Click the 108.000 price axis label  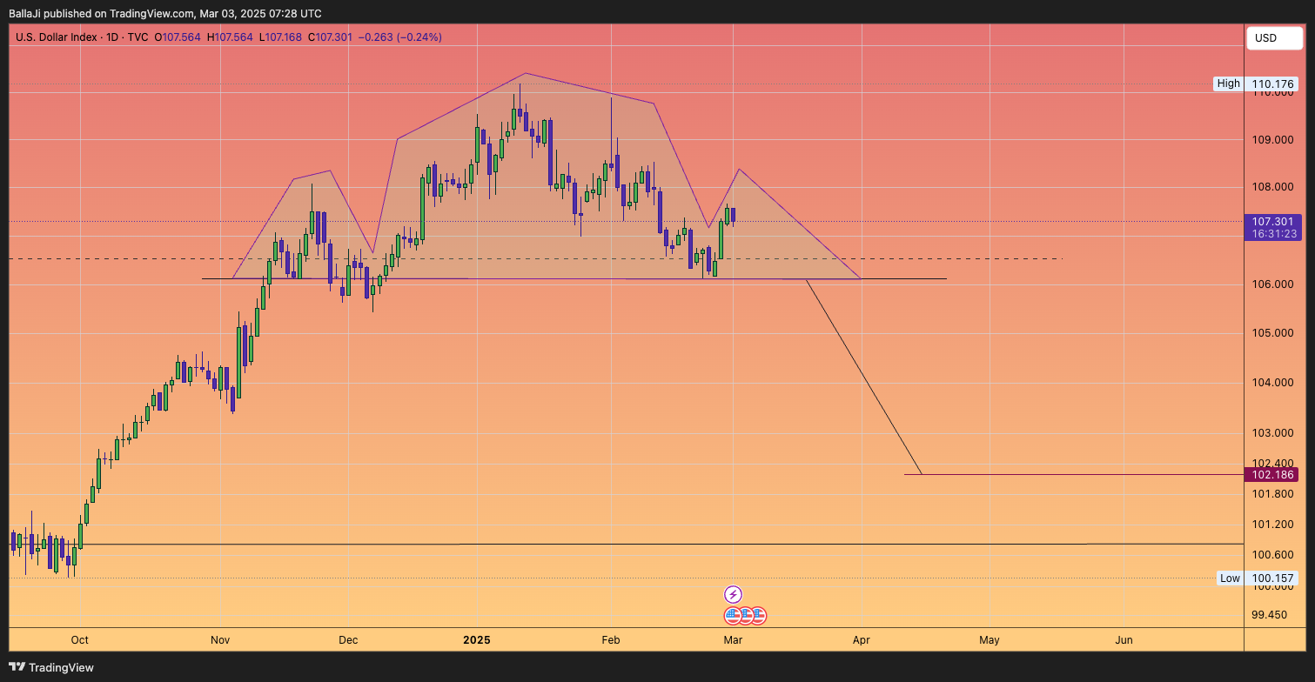coord(1271,187)
